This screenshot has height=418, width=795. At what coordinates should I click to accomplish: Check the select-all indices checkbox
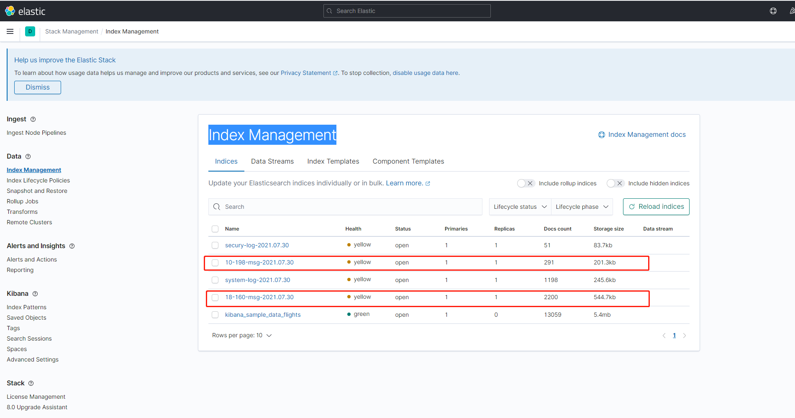pyautogui.click(x=215, y=229)
